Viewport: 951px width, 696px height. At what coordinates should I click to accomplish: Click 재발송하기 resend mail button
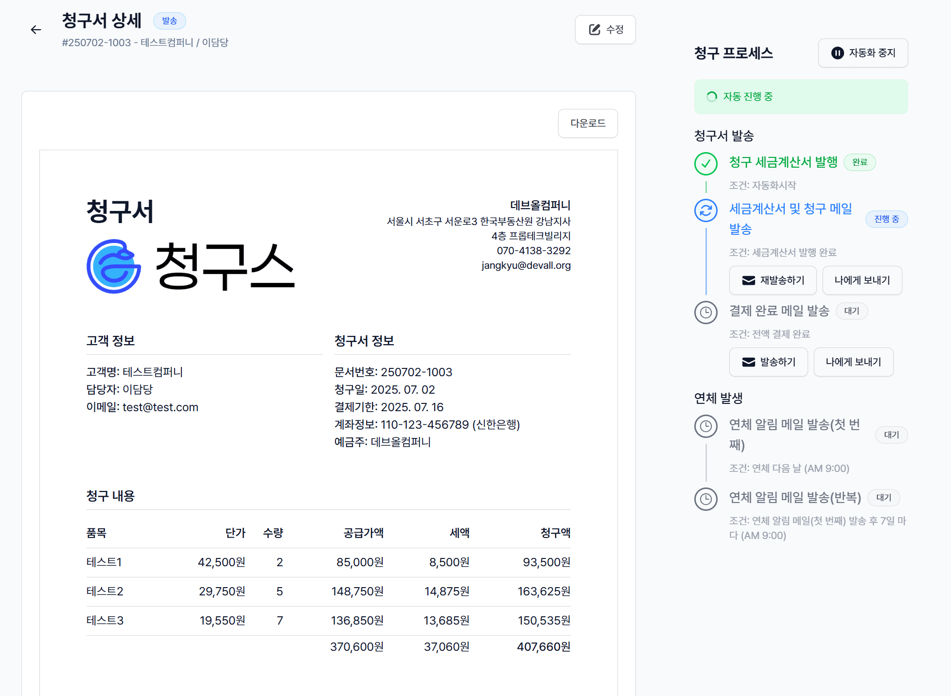[x=773, y=280]
